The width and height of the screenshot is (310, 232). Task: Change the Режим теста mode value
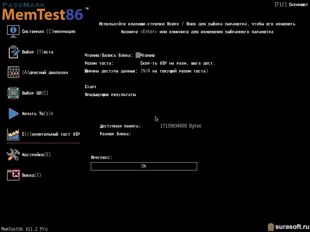(x=178, y=63)
